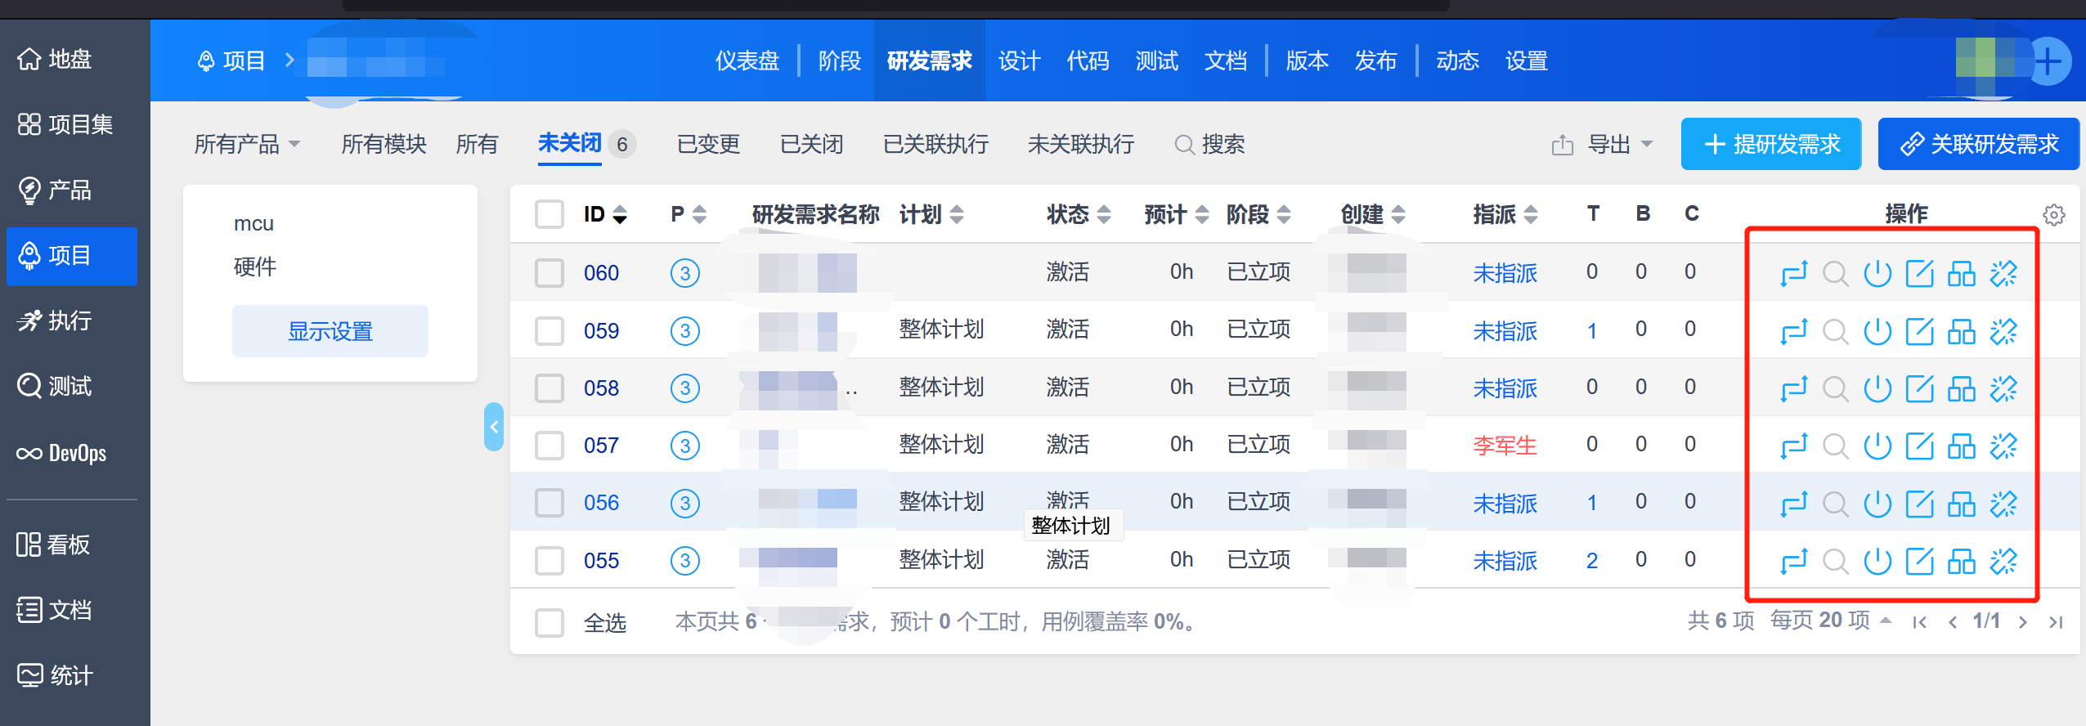Click the 提研发需求 button

1770,145
